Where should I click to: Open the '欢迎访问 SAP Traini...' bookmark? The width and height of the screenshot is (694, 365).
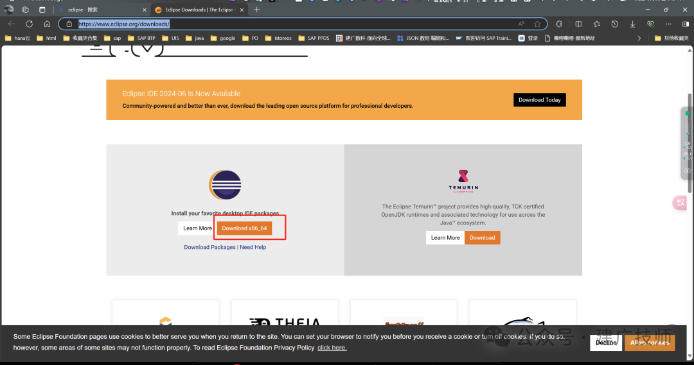coord(484,38)
